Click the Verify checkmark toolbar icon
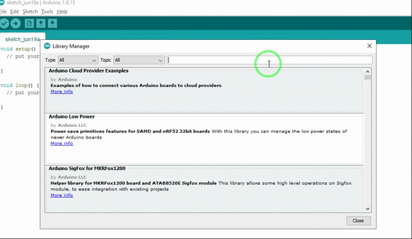The height and width of the screenshot is (239, 412). coord(4,24)
